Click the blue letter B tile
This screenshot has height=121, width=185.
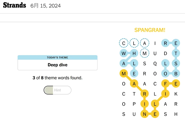point(176,74)
